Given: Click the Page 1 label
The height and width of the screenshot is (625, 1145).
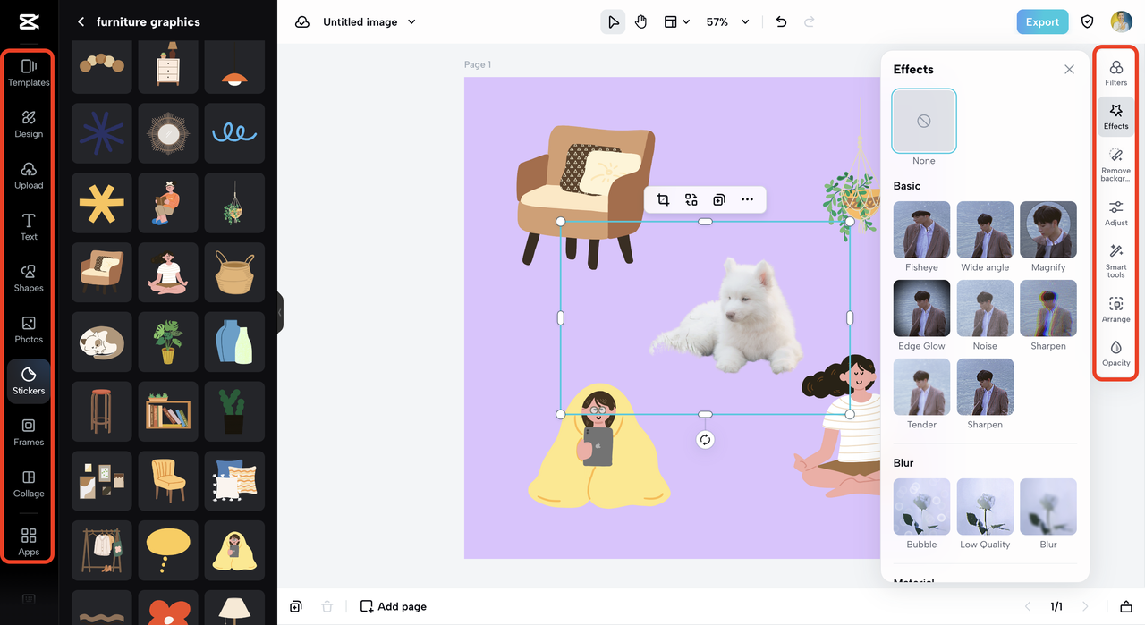Looking at the screenshot, I should [x=478, y=64].
